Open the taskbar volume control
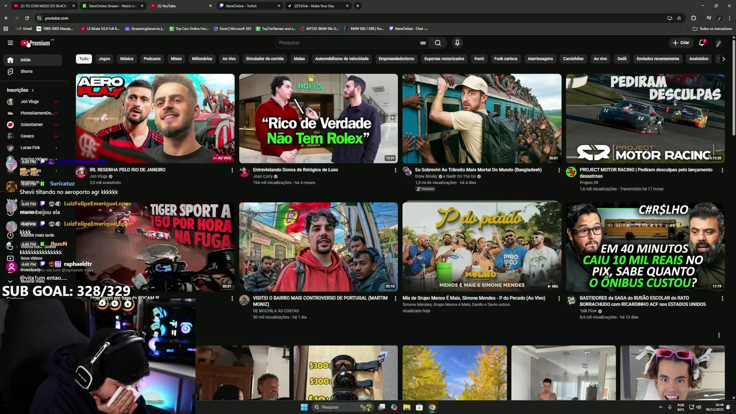The width and height of the screenshot is (736, 414). point(699,407)
